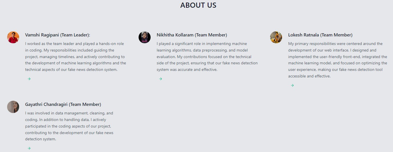Click the Vamshi Ragipani (Team Leader) heading

pyautogui.click(x=58, y=35)
